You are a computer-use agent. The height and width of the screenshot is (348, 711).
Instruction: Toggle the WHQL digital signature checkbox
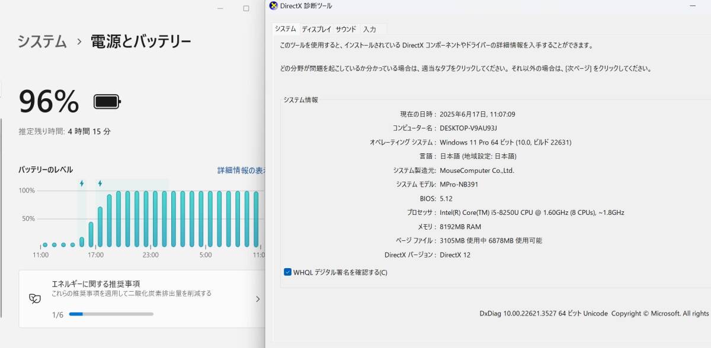coord(288,272)
